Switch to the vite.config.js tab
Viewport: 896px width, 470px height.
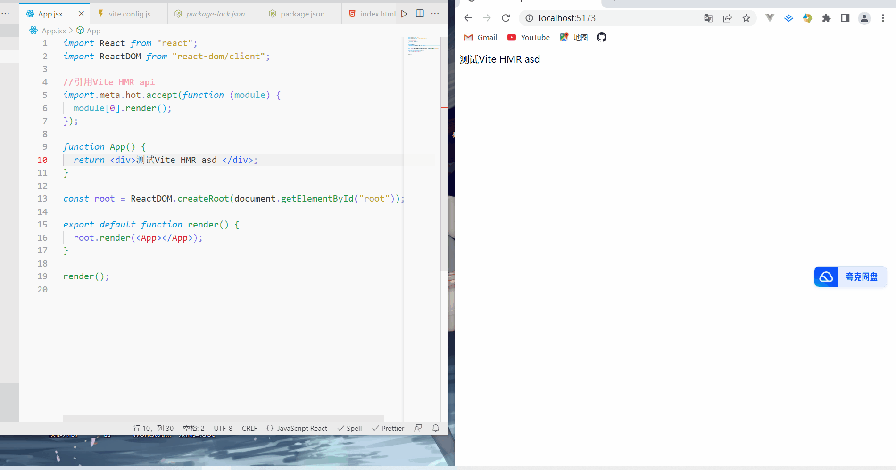128,14
